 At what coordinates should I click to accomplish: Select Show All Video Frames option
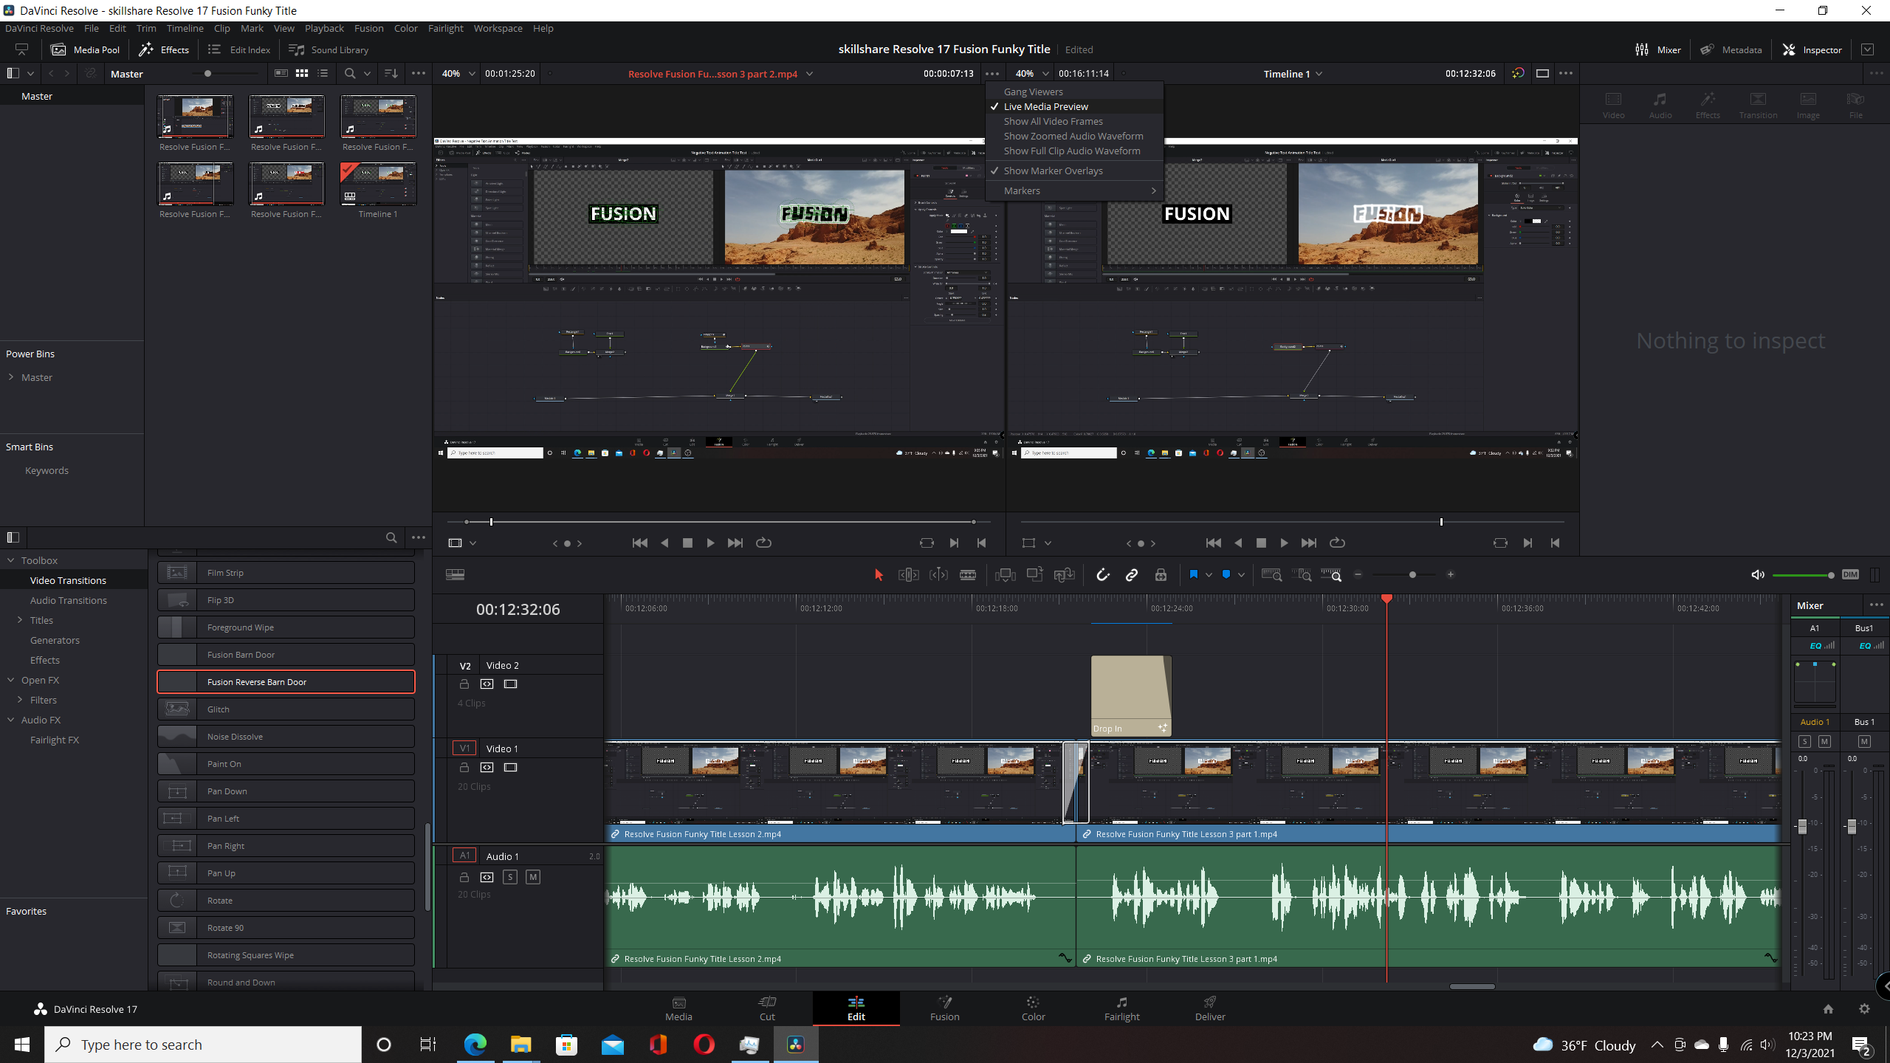pyautogui.click(x=1074, y=121)
